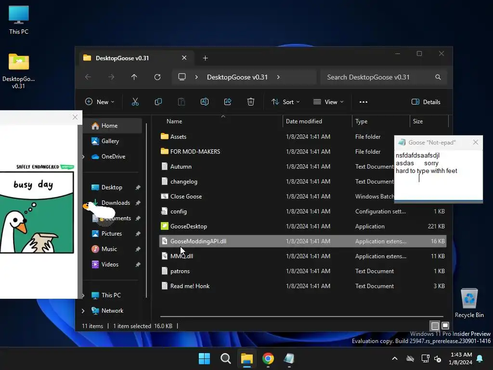The height and width of the screenshot is (370, 493).
Task: Click the Paste clipboard icon
Action: pyautogui.click(x=182, y=102)
